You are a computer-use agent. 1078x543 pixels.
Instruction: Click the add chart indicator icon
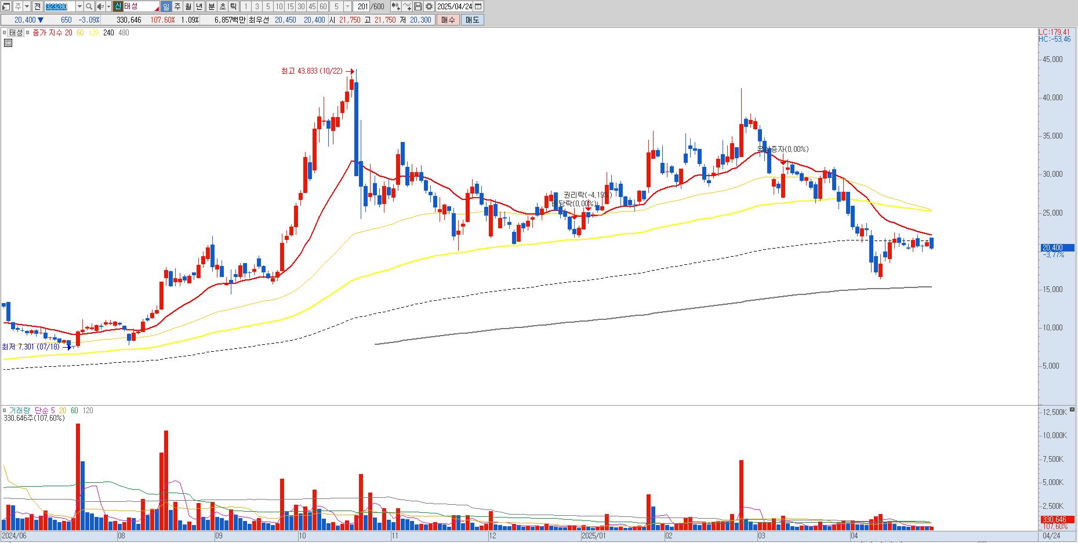coord(395,6)
